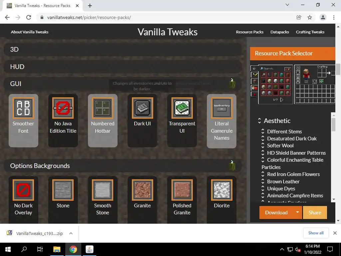
Task: Select the Dark UI pack icon
Action: coord(142,108)
